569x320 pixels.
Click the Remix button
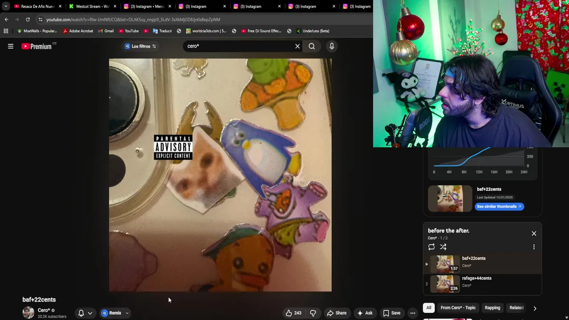pyautogui.click(x=111, y=313)
